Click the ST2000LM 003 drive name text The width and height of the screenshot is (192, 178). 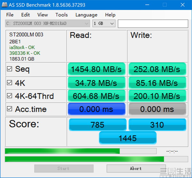coord(26,34)
